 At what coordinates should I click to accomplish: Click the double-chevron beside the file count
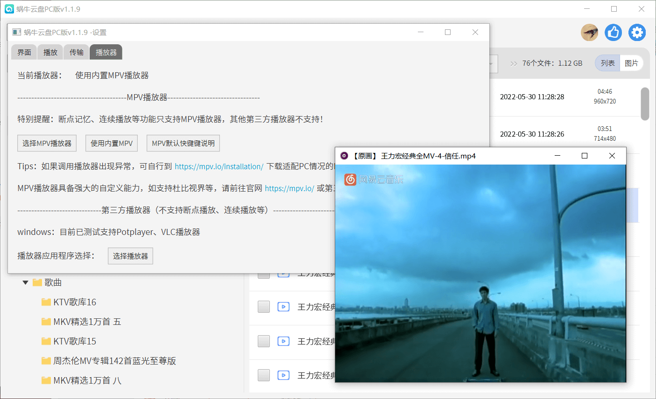[514, 63]
